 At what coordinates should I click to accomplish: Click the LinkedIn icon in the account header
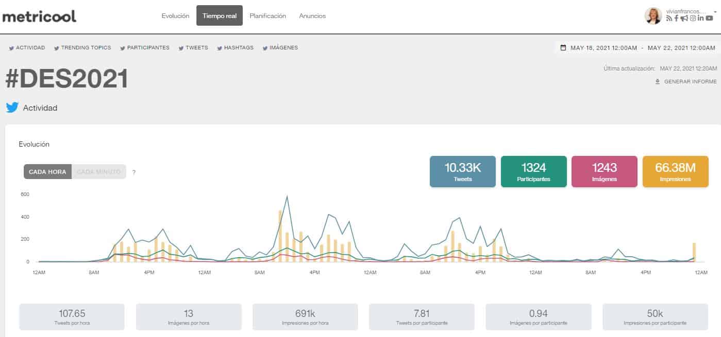pyautogui.click(x=701, y=19)
